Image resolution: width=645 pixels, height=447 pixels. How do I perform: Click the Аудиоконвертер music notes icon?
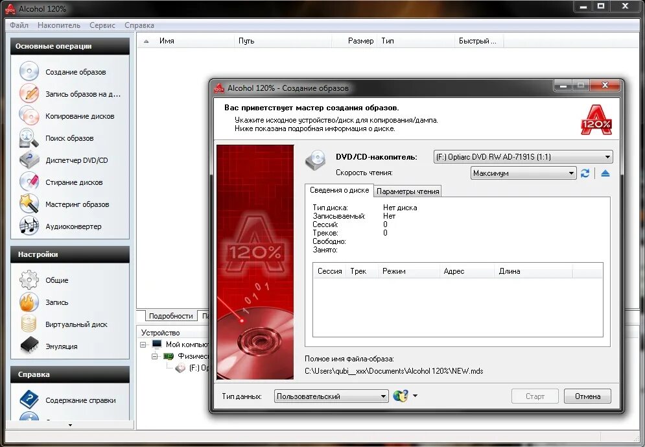tap(29, 226)
